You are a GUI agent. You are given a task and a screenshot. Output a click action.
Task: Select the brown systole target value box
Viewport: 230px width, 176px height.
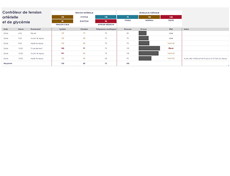tap(62, 17)
